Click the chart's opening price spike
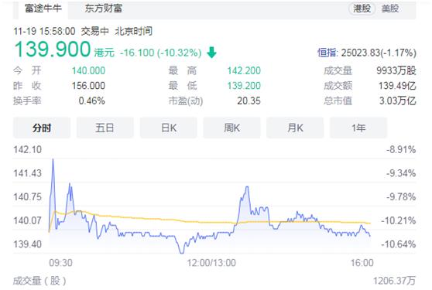The height and width of the screenshot is (290, 432). 53,160
